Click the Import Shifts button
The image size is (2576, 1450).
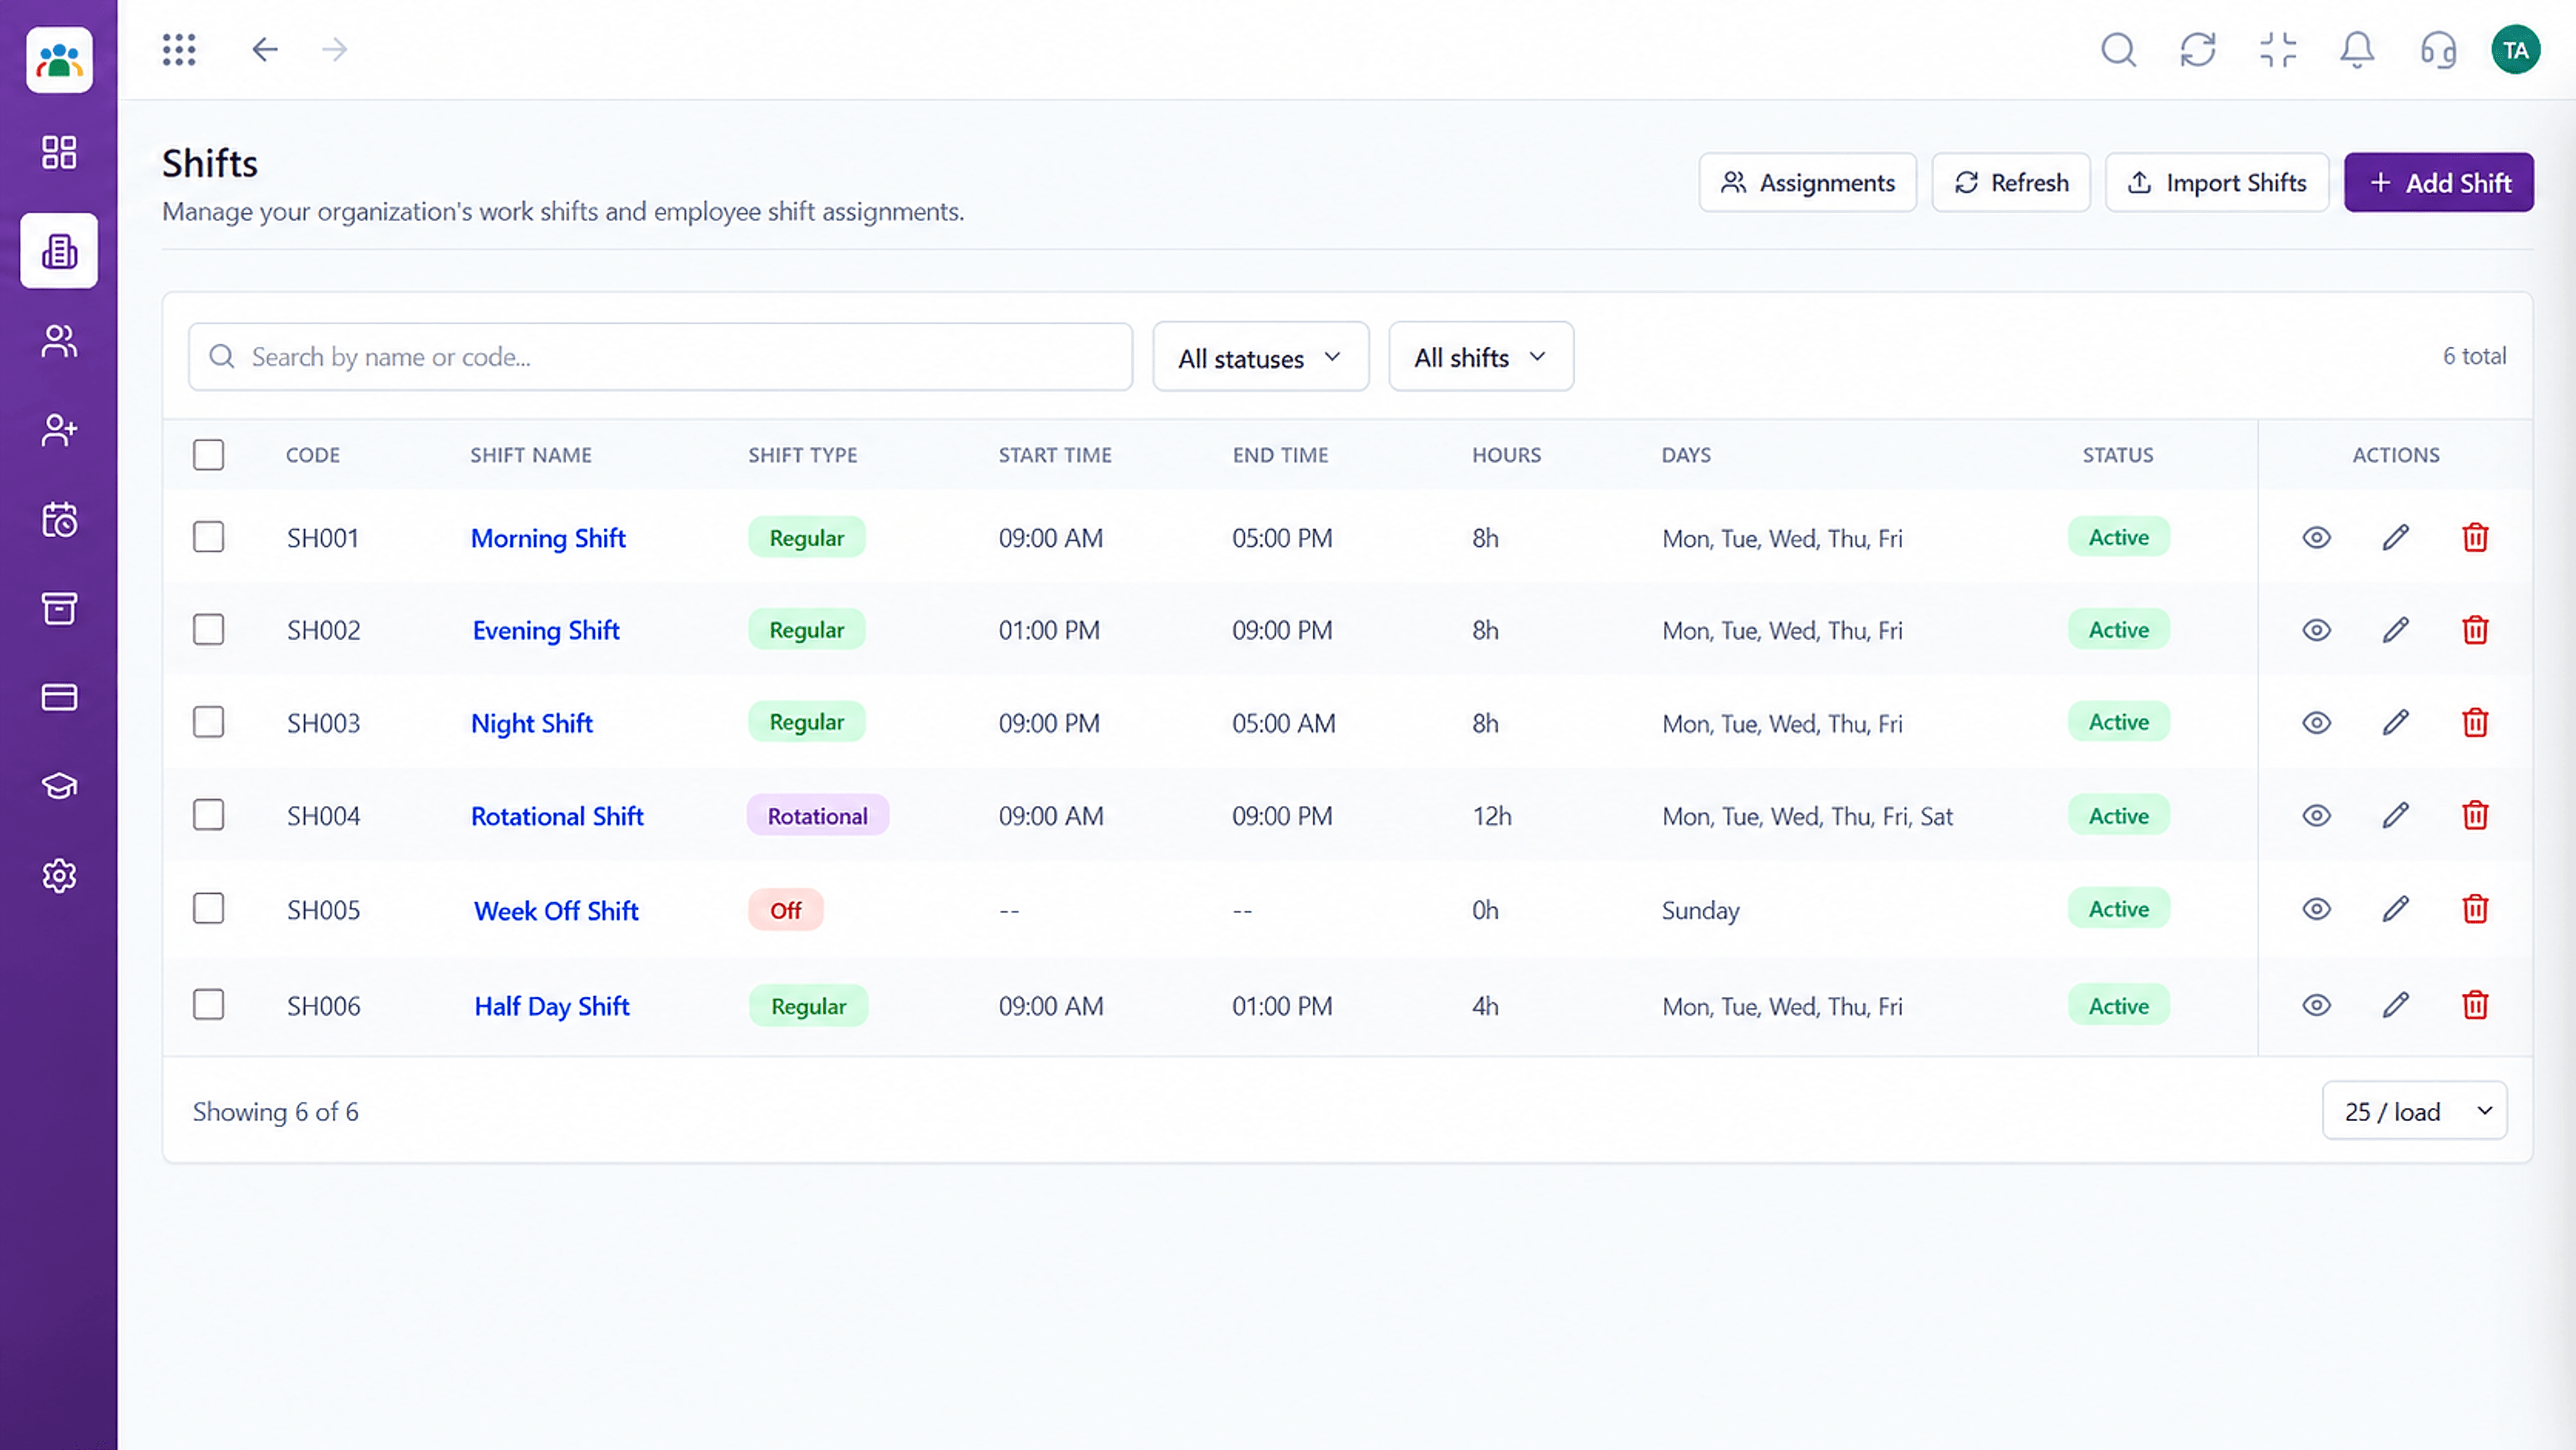click(x=2217, y=182)
